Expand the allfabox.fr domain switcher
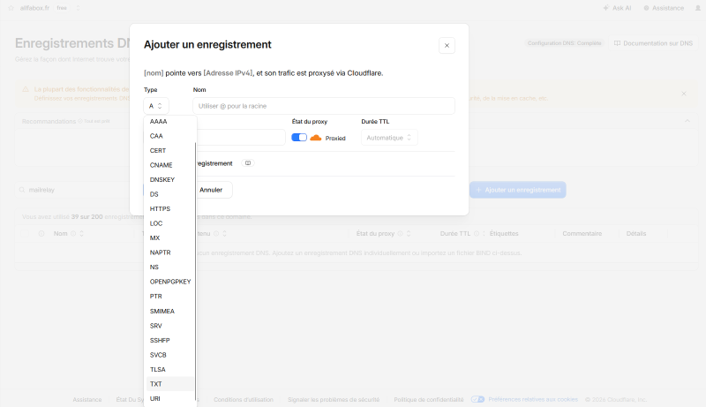This screenshot has height=407, width=706. (x=78, y=8)
